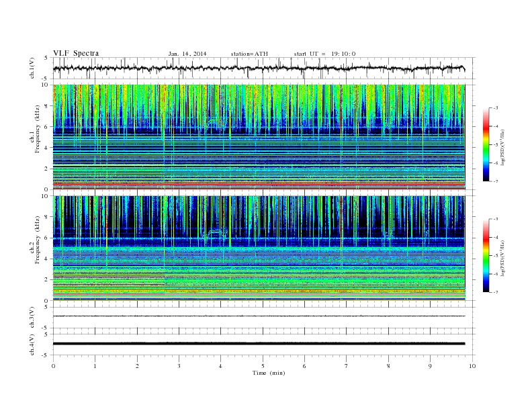Screen dimensions: 532x411
Task: Click the "ch.4(V)" axis label
Action: 32,345
